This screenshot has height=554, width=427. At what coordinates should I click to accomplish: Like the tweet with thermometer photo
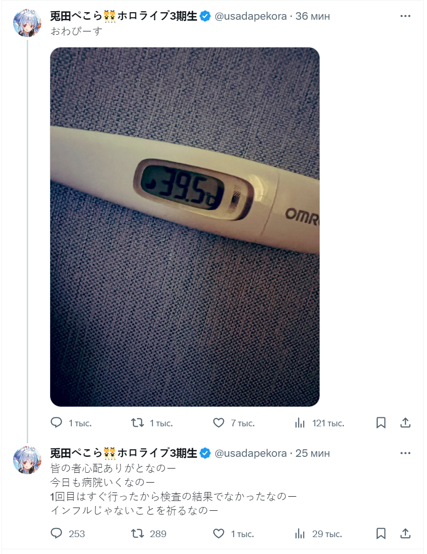click(x=219, y=423)
